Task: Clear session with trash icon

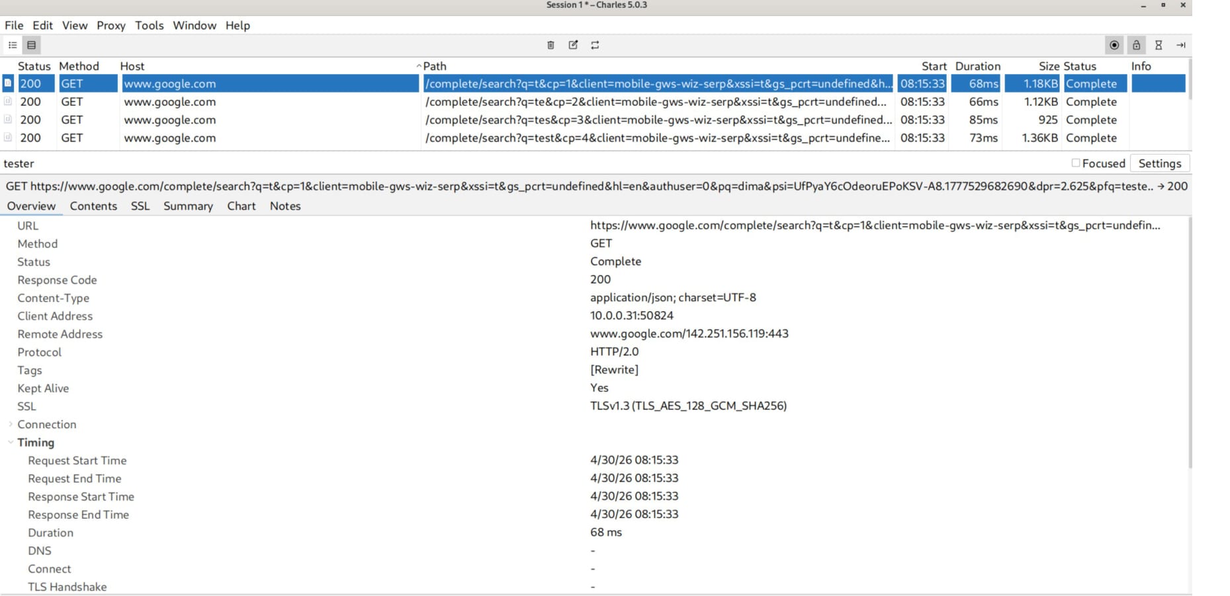Action: point(550,45)
